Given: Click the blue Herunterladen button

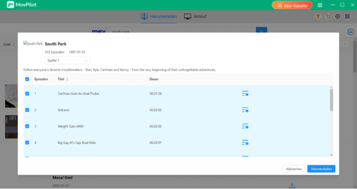Looking at the screenshot, I should [x=321, y=169].
